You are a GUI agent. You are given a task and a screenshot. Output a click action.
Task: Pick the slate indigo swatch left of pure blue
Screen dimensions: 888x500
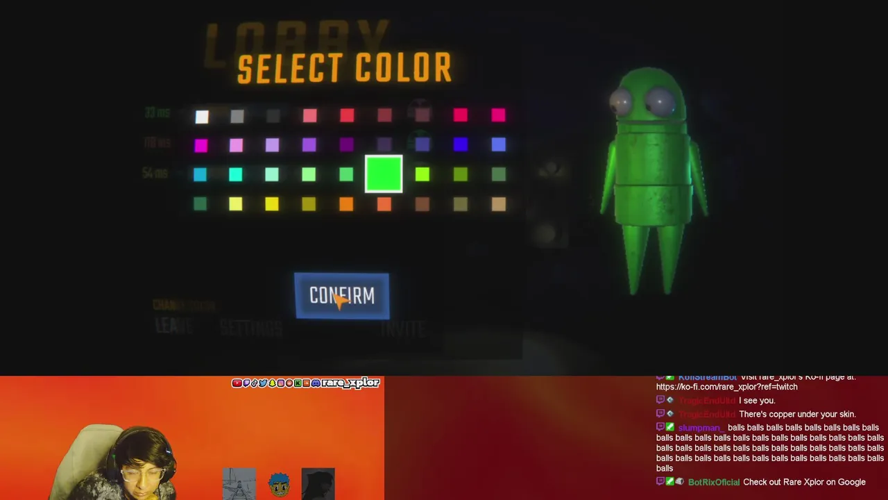pos(422,144)
